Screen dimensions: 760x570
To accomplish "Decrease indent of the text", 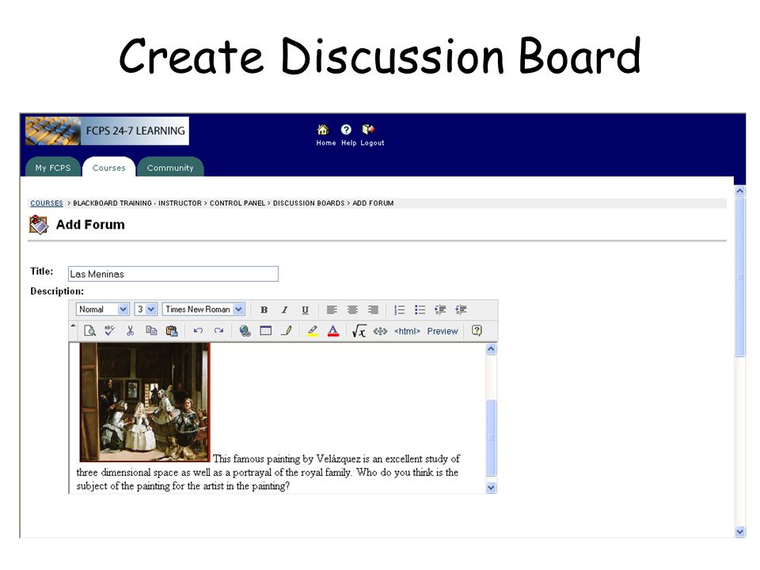I will [440, 310].
